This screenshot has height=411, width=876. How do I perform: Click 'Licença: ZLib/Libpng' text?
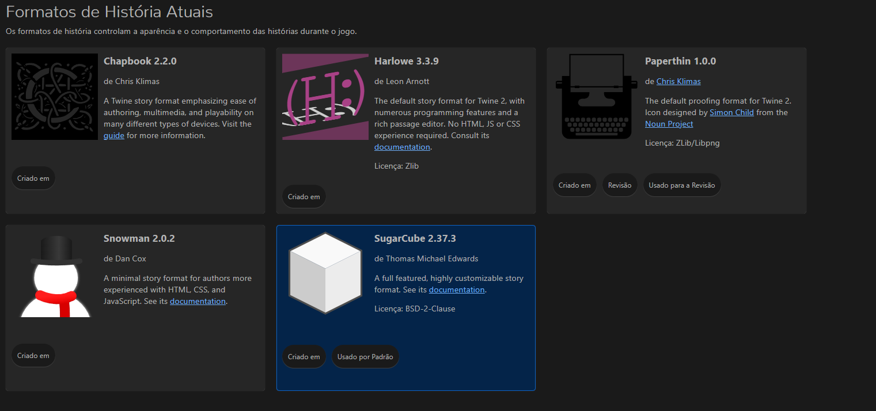[682, 143]
